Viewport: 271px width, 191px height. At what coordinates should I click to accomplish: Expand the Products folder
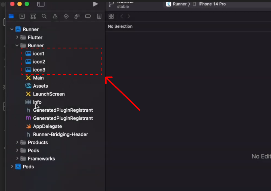(17, 142)
